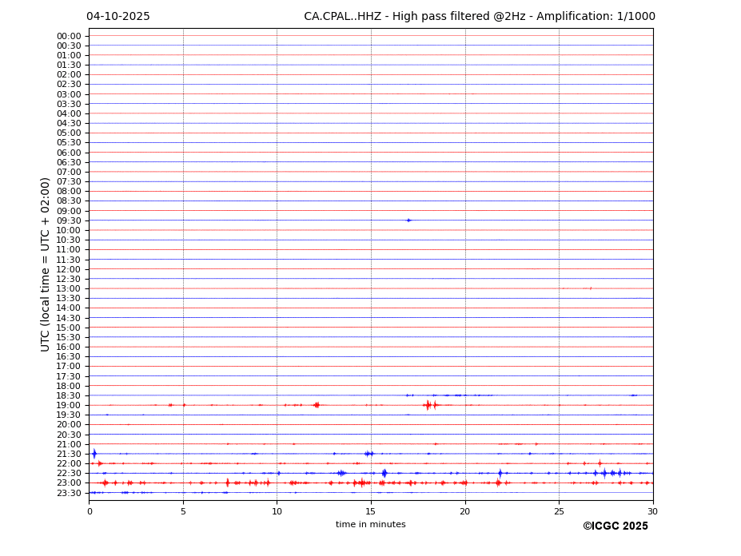Select the 09:30 blue seismic event spike
Image resolution: width=741 pixels, height=556 pixels.
point(408,220)
